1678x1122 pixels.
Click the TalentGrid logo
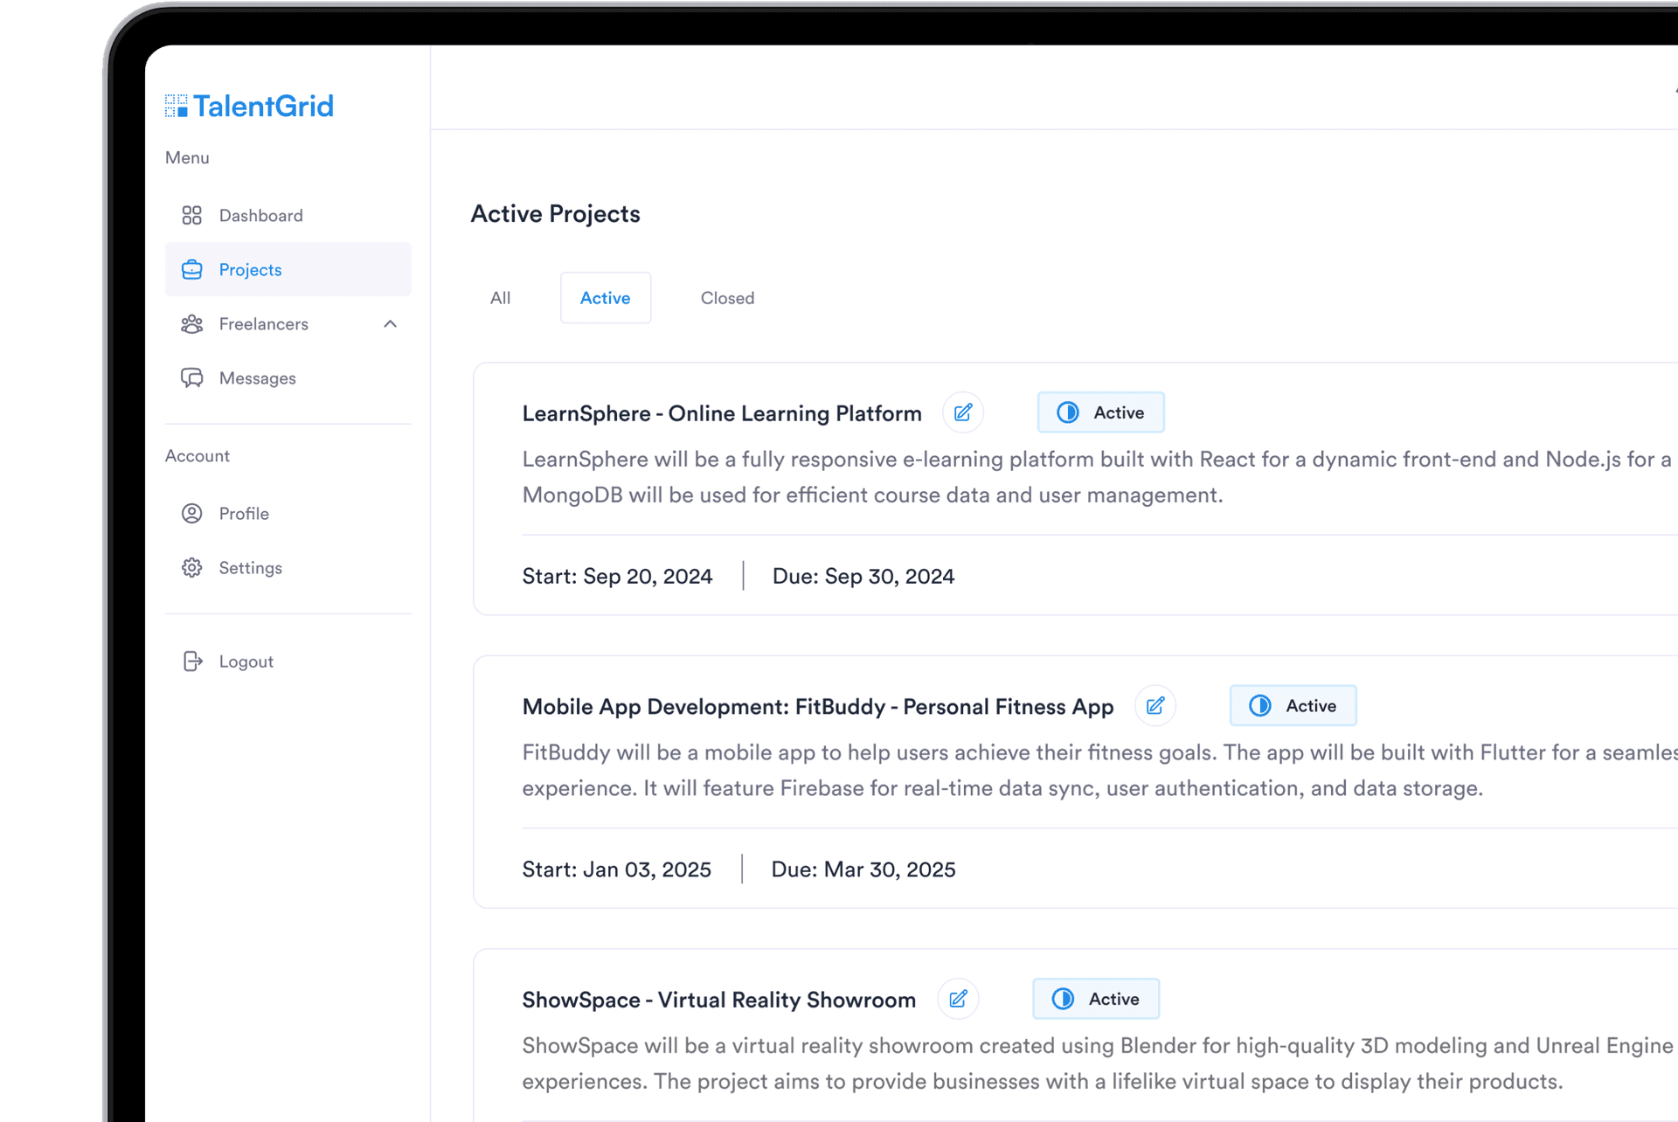click(x=248, y=105)
